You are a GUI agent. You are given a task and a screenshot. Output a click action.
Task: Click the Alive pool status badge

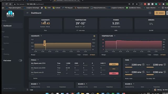point(114,69)
